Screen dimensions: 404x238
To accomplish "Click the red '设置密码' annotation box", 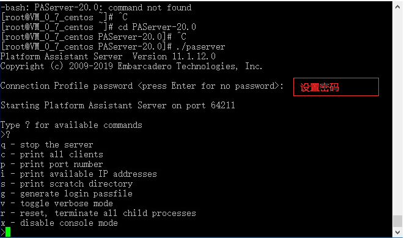I will tap(336, 87).
